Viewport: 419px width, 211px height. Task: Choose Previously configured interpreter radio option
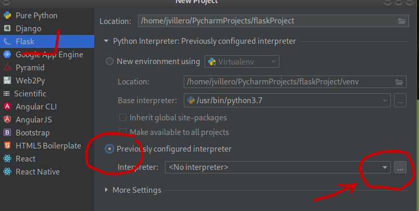(109, 149)
